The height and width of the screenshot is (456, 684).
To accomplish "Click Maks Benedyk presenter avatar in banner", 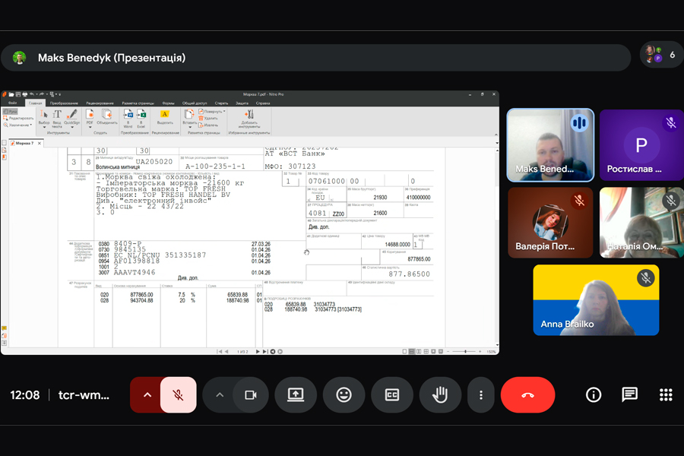I will click(19, 58).
